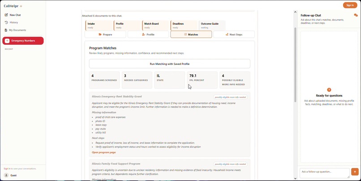Click the History clock icon

pyautogui.click(x=6, y=22)
